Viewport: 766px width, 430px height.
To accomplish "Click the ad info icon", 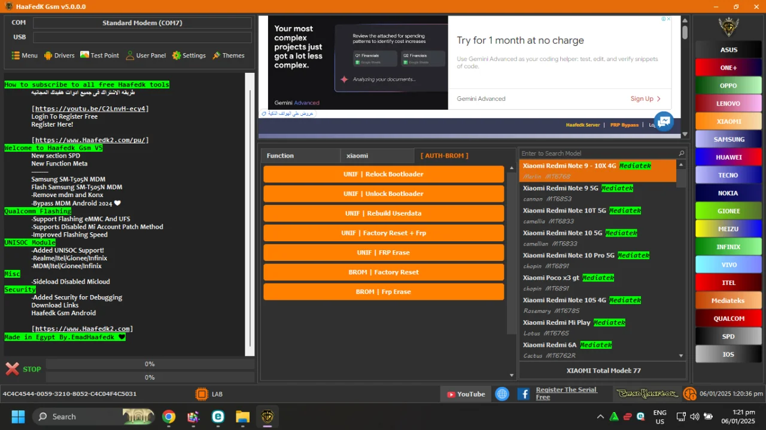I will pyautogui.click(x=663, y=19).
